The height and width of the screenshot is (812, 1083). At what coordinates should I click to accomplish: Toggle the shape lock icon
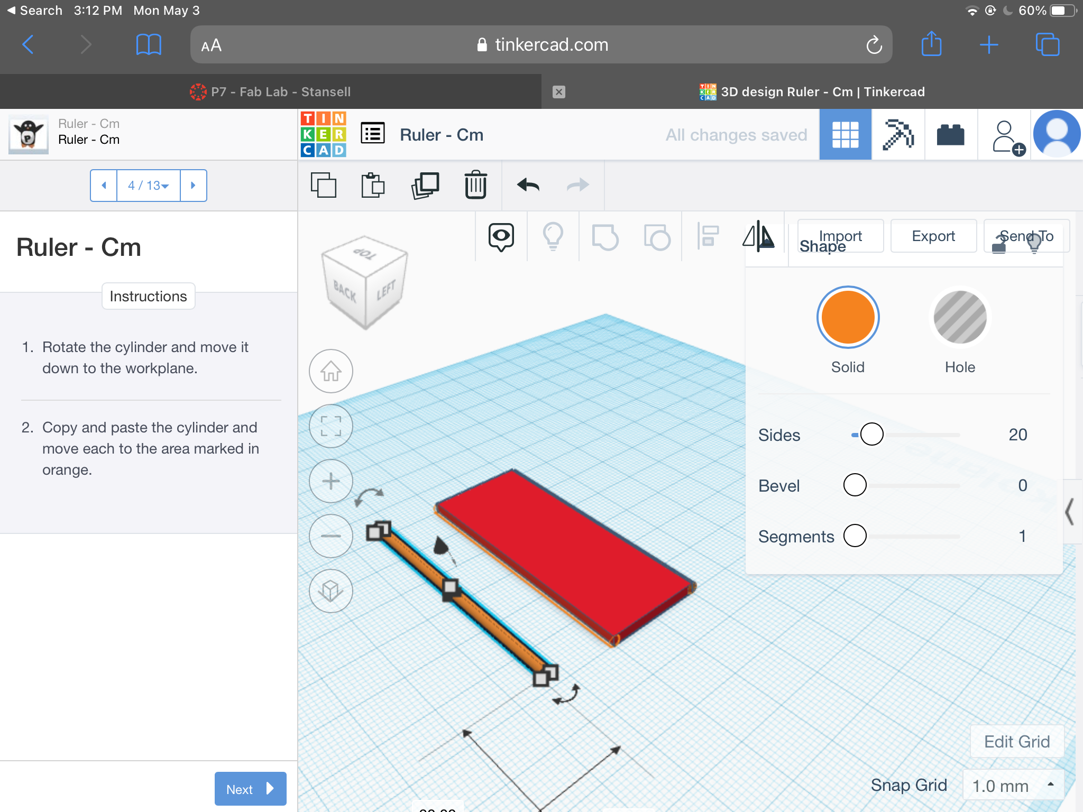(998, 244)
